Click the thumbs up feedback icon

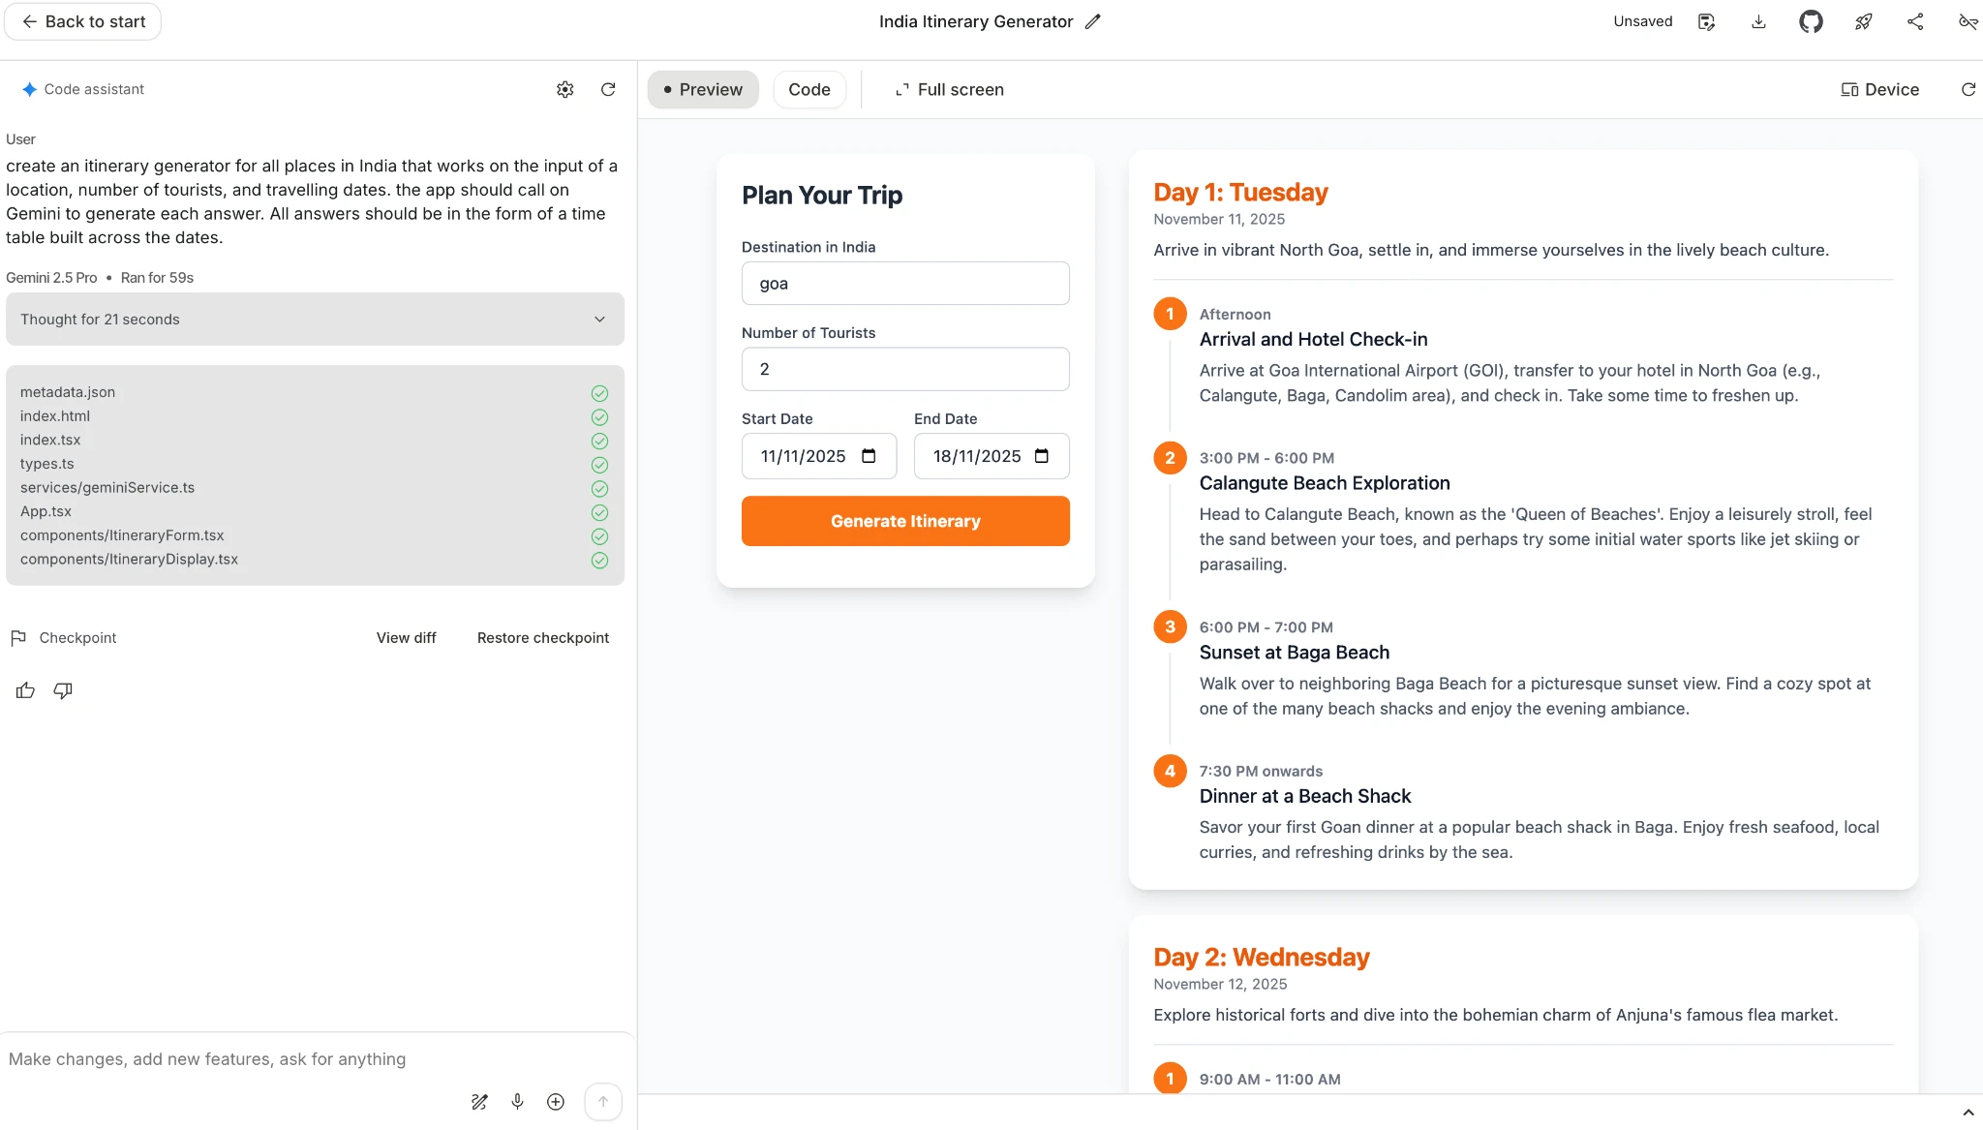pyautogui.click(x=25, y=690)
